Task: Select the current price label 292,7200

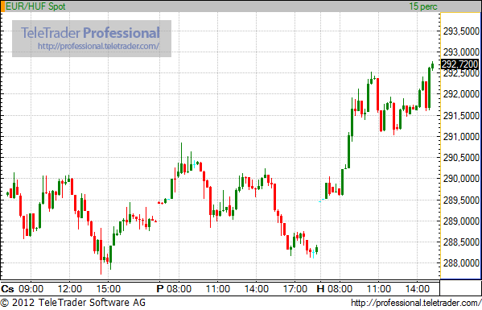Action: pos(459,64)
